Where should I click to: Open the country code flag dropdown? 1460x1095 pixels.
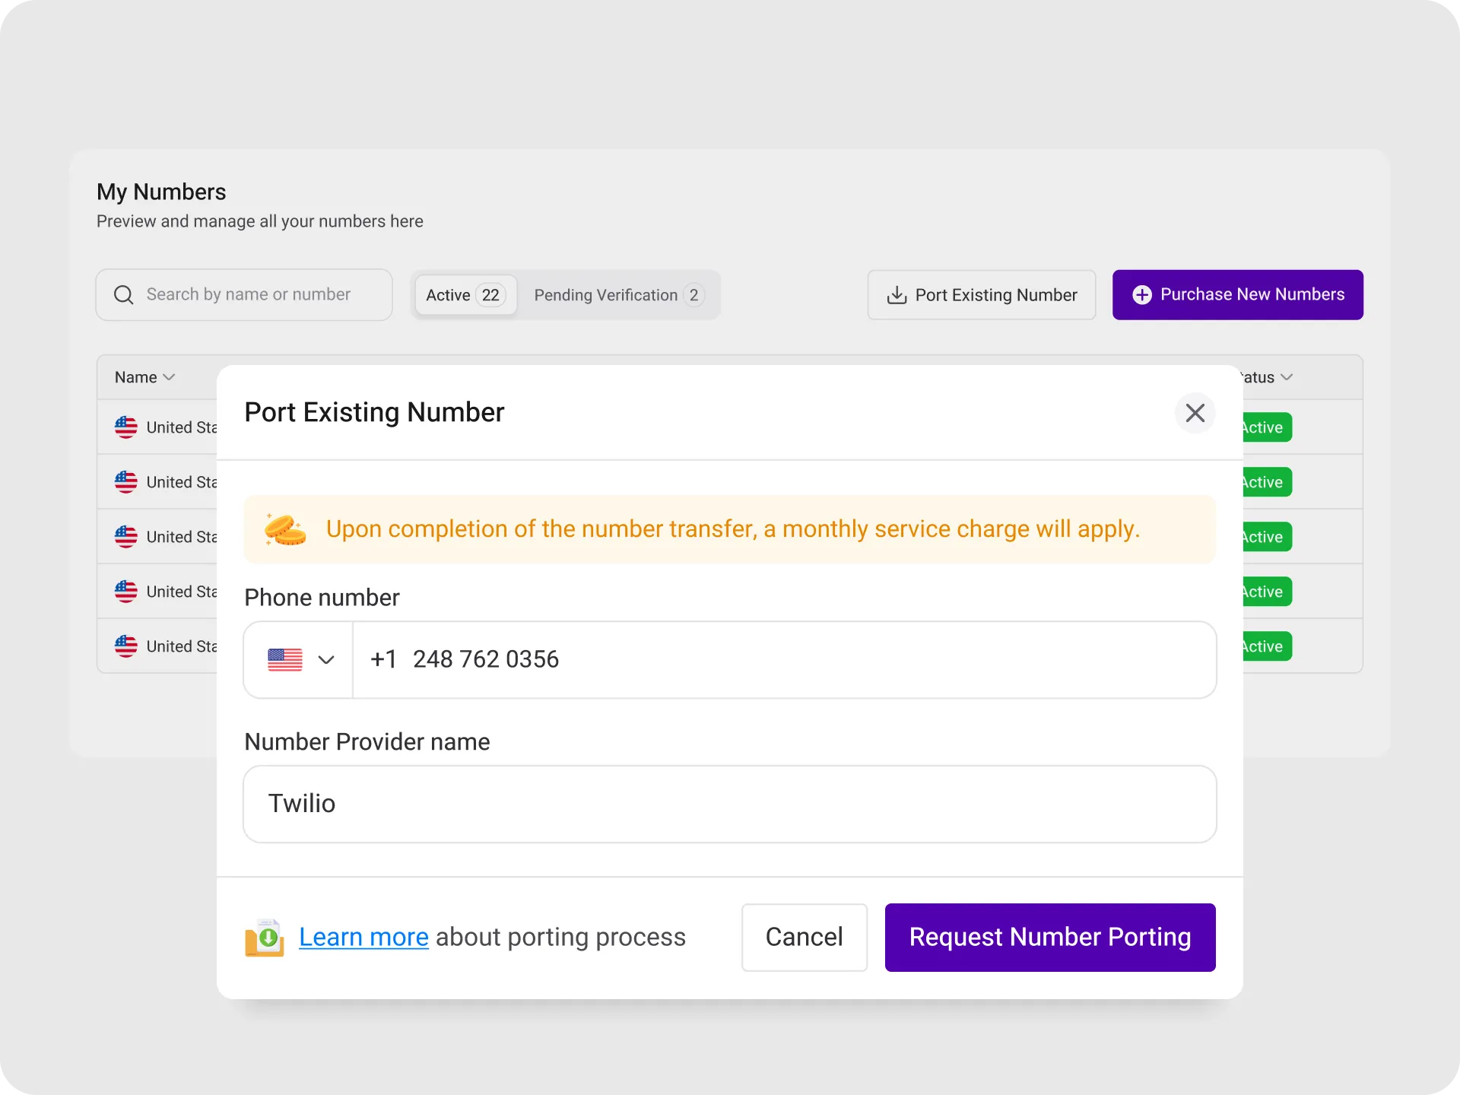point(299,659)
